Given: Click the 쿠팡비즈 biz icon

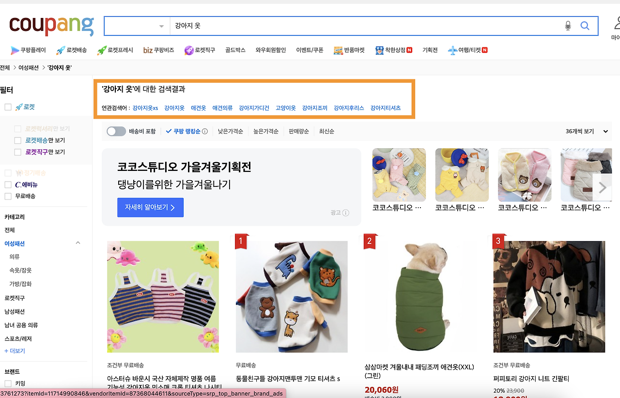Looking at the screenshot, I should (159, 49).
